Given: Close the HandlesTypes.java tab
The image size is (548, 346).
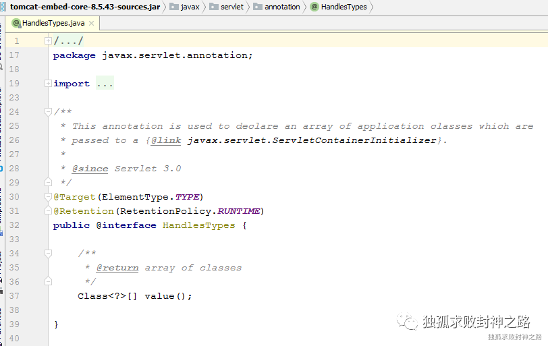Looking at the screenshot, I should tap(92, 24).
